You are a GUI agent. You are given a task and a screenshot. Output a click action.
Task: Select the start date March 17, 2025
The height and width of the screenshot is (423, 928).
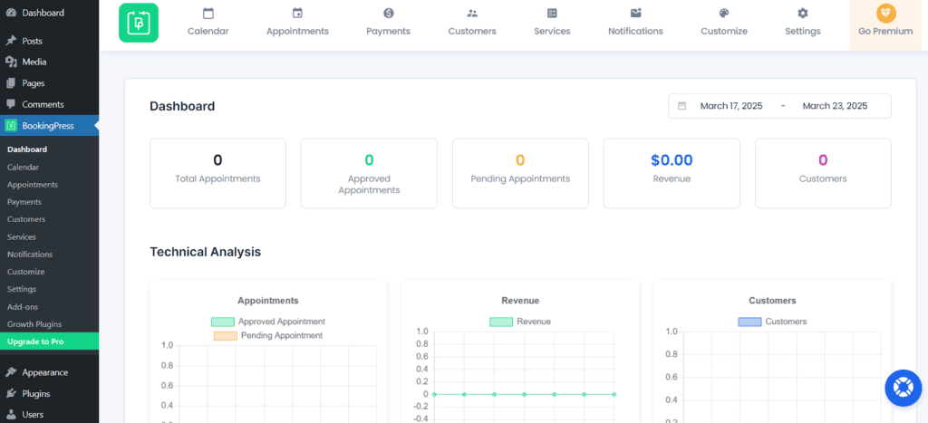point(731,106)
